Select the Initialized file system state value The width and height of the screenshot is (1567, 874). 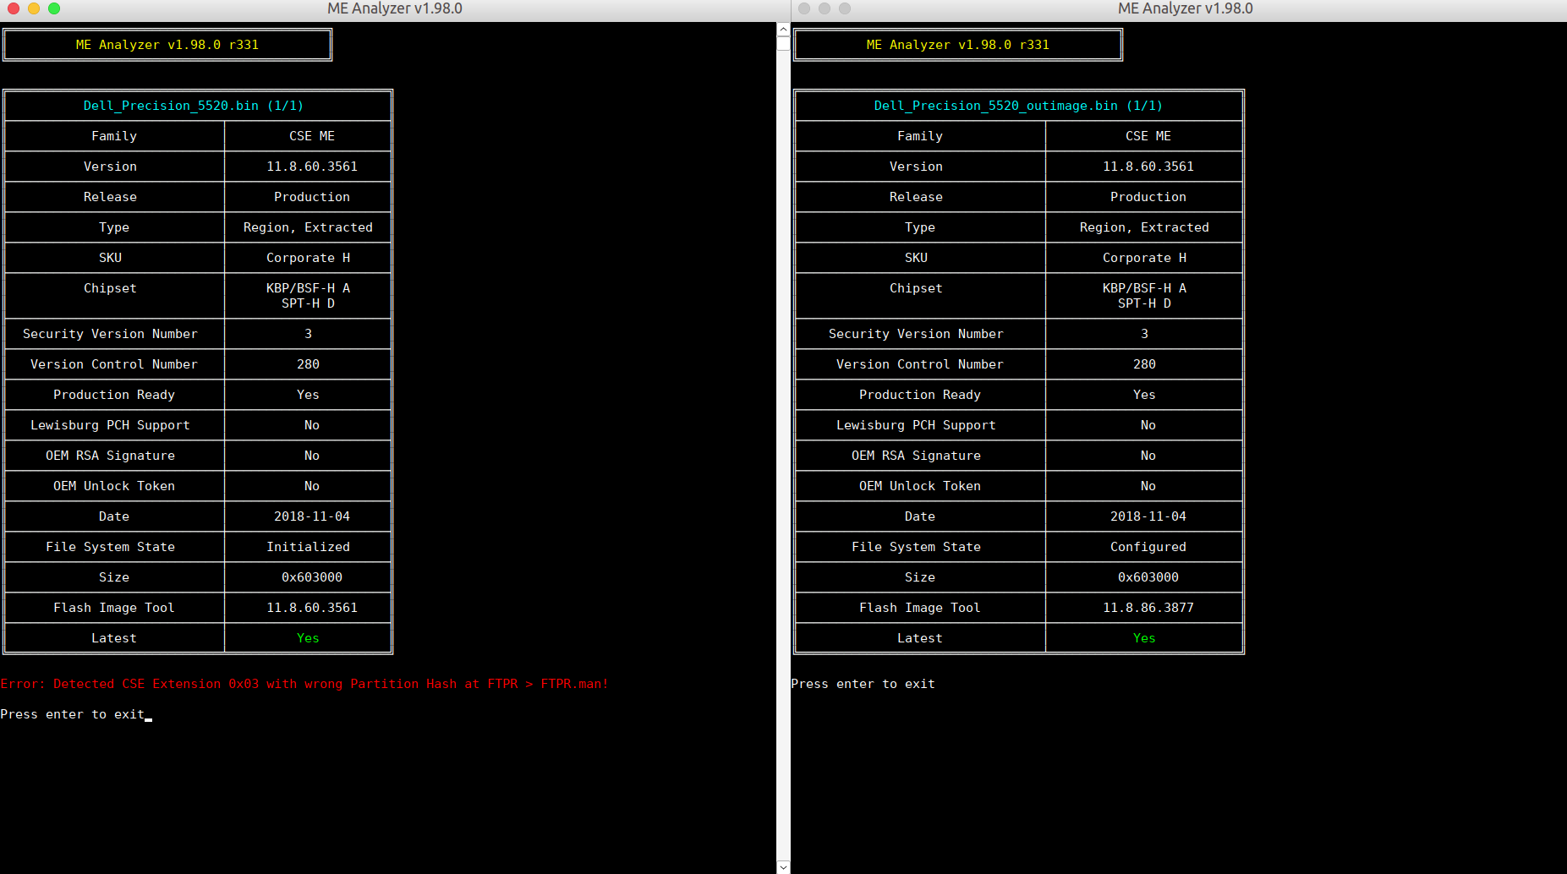coord(308,547)
